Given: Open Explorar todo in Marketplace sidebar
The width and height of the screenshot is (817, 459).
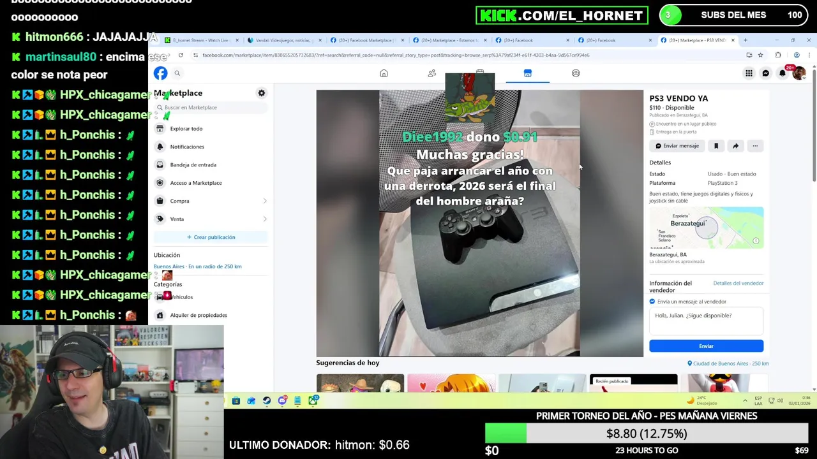Looking at the screenshot, I should (210, 129).
